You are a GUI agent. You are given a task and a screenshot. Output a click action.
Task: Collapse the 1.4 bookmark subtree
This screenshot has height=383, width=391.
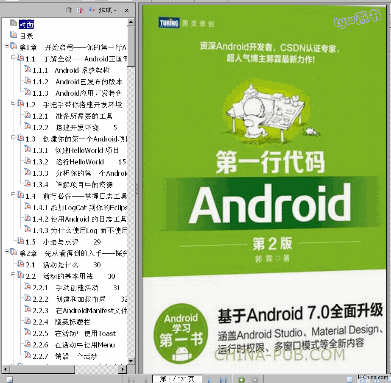pyautogui.click(x=14, y=194)
